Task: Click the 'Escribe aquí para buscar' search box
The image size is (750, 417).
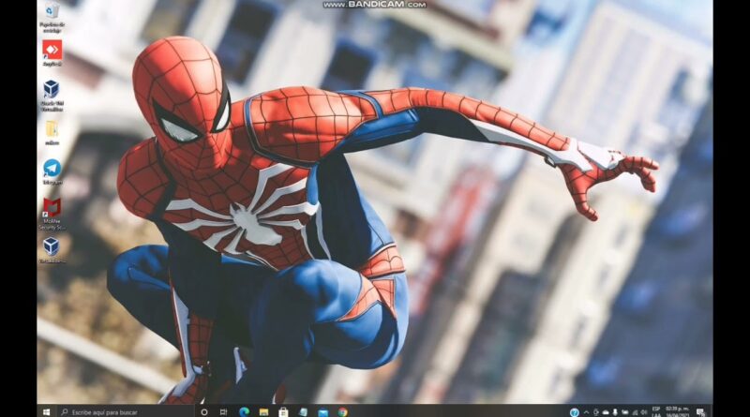Action: 126,411
